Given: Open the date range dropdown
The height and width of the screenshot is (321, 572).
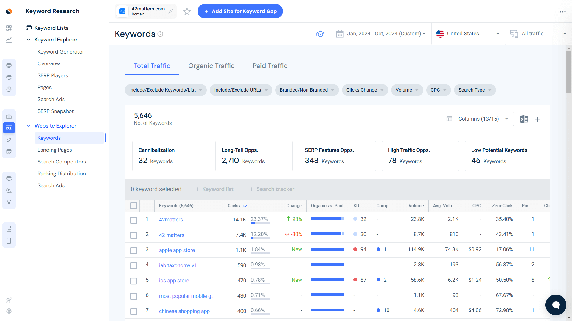Looking at the screenshot, I should 381,34.
